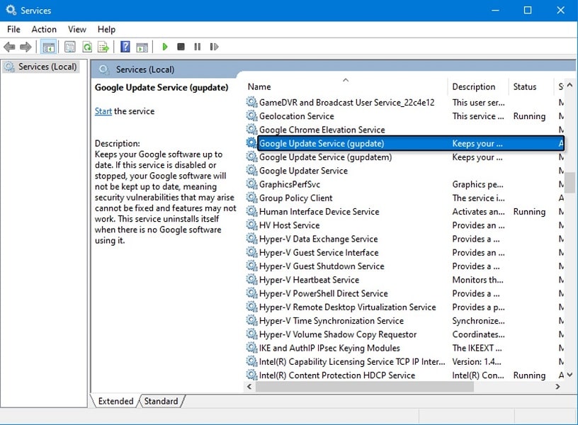Select the GraphicsPerfSvc row

coord(404,184)
